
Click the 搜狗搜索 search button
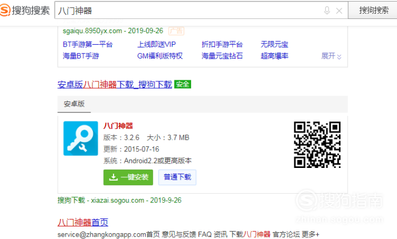point(373,10)
